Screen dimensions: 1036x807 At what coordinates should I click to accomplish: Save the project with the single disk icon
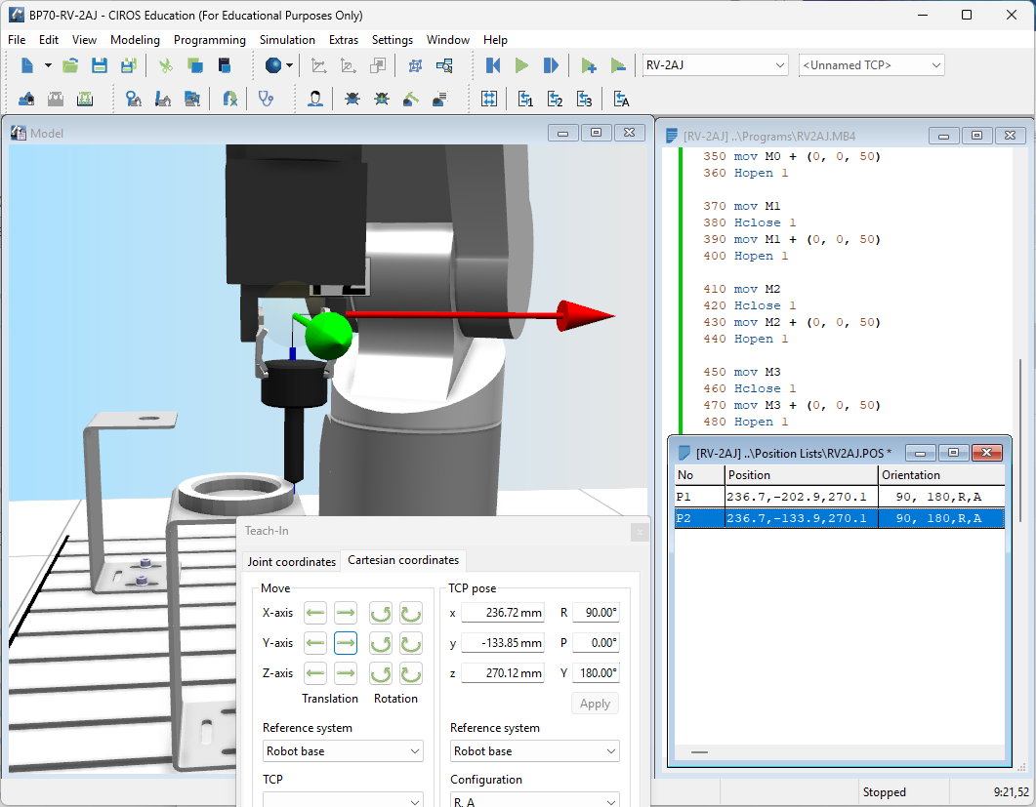(x=99, y=65)
